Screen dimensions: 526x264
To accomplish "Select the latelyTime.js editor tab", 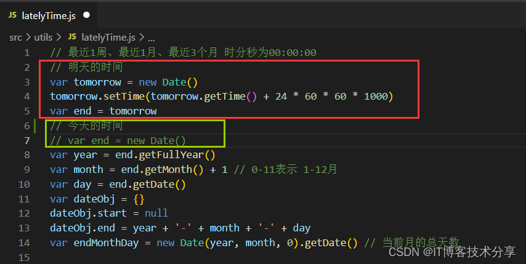I will (49, 15).
